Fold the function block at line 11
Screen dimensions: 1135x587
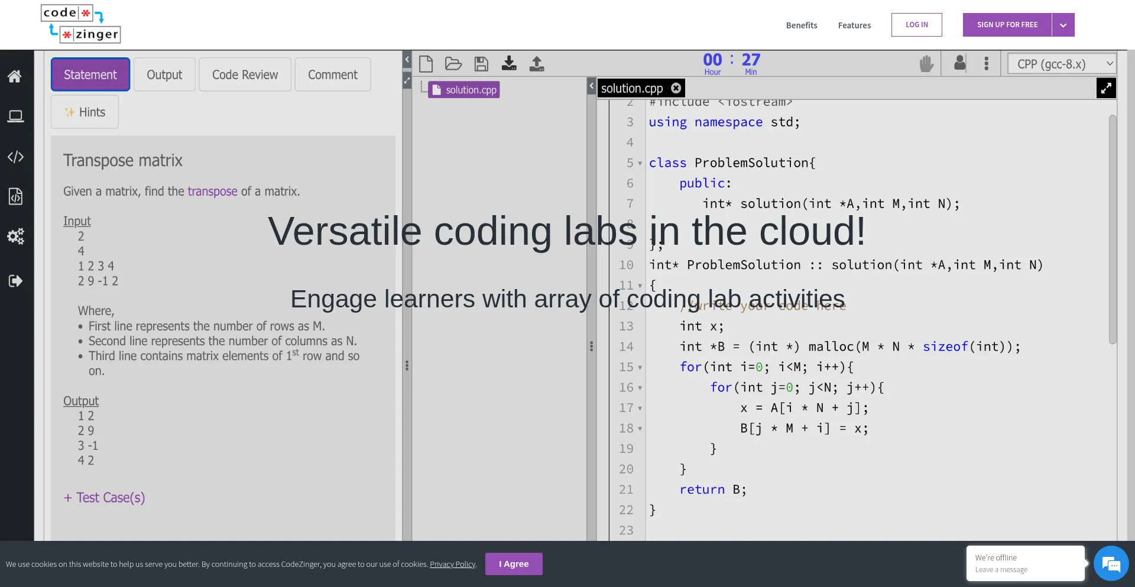tap(640, 286)
